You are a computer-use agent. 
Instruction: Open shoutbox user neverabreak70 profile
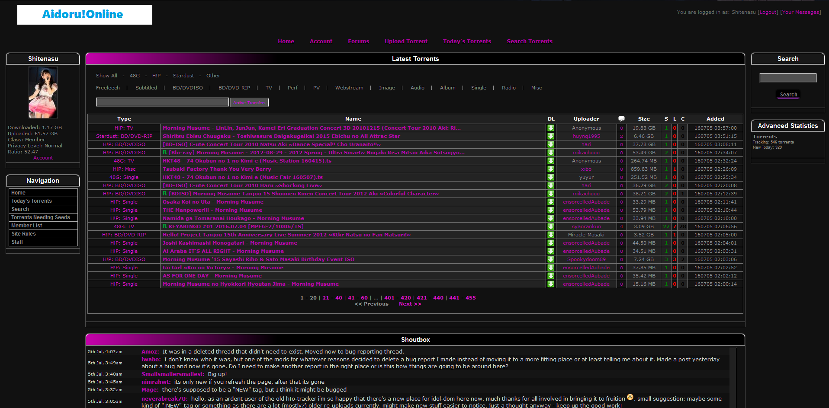164,399
